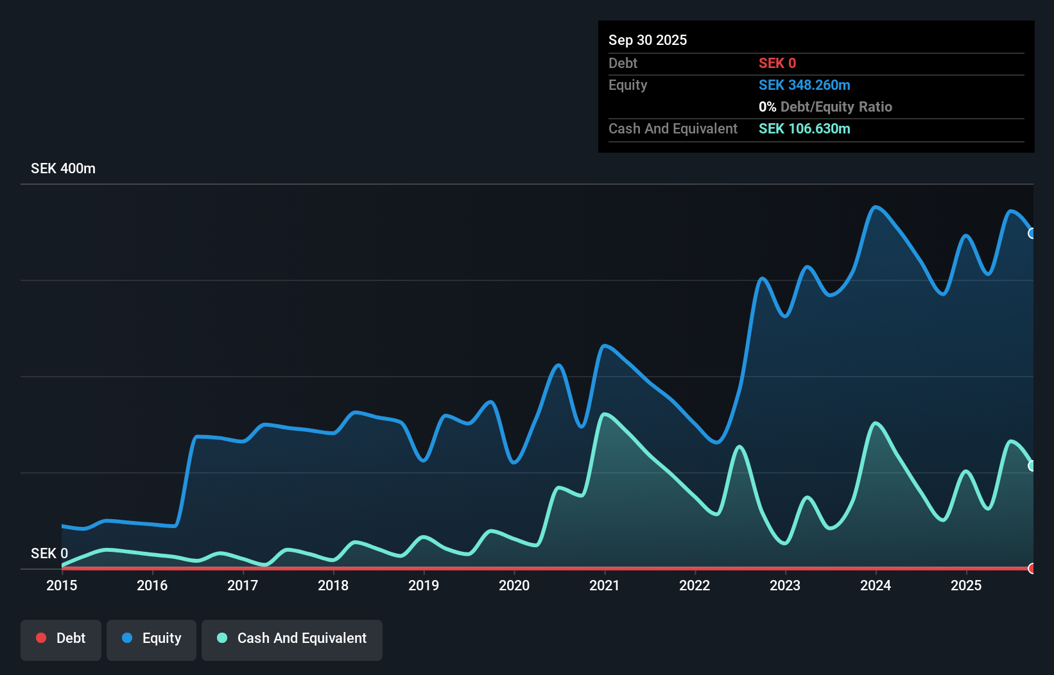
Task: Select the Equity endpoint marker on the chart
Action: point(1032,234)
